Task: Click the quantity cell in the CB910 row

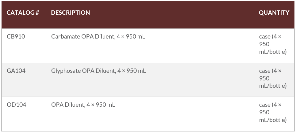Action: (x=273, y=44)
